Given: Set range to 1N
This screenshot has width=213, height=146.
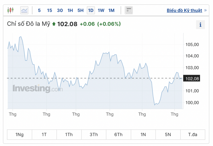Looking at the screenshot, I should click(143, 135).
